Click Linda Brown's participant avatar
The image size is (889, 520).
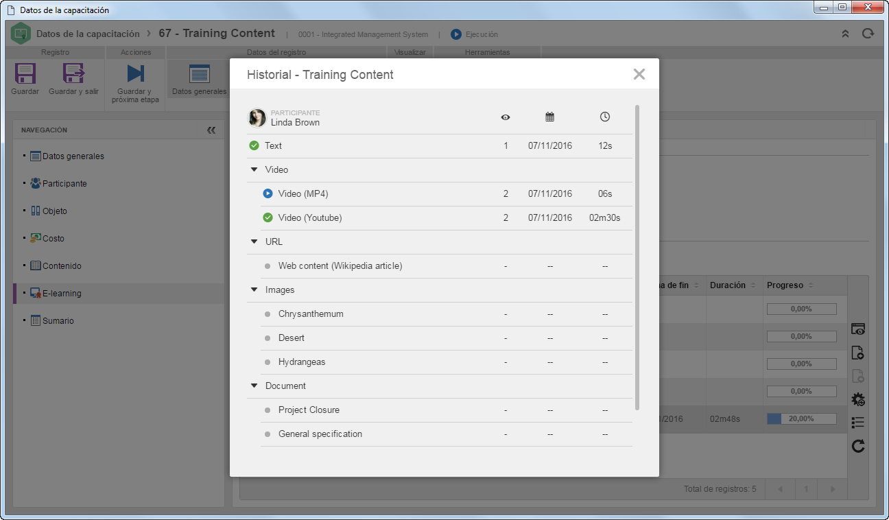coord(257,118)
